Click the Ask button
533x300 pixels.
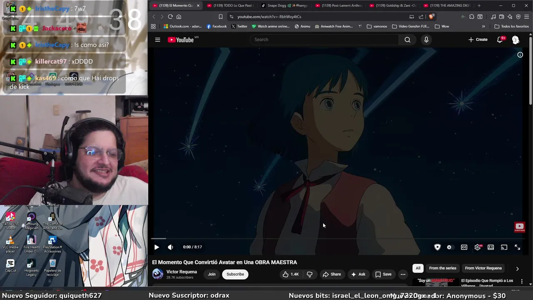(358, 274)
